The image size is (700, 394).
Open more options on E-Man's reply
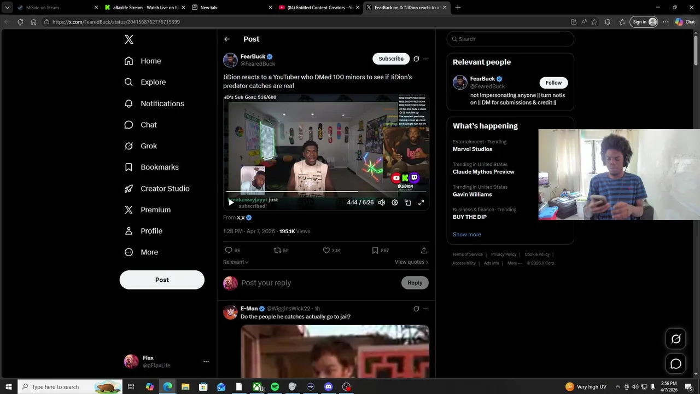pos(426,309)
